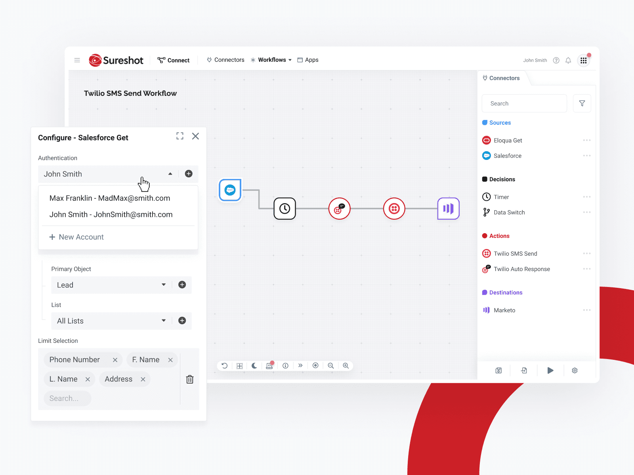Toggle the snap grid on the canvas toolbar
The width and height of the screenshot is (634, 475).
pos(239,366)
